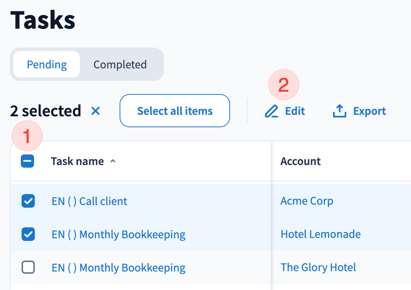Open the EN ( ) Call client task
The height and width of the screenshot is (290, 411).
coord(89,201)
